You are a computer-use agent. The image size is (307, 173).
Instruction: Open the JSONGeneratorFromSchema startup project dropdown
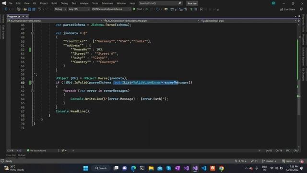point(111,9)
